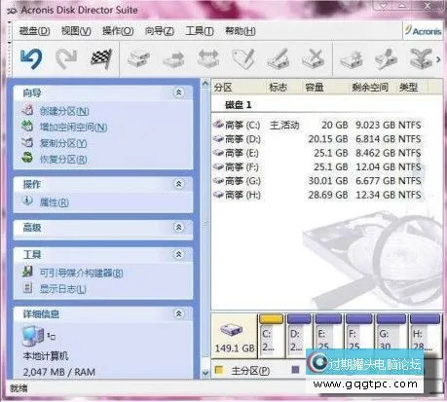Image resolution: width=447 pixels, height=402 pixels.
Task: Select partition 高筝 (C:) row
Action: (318, 125)
